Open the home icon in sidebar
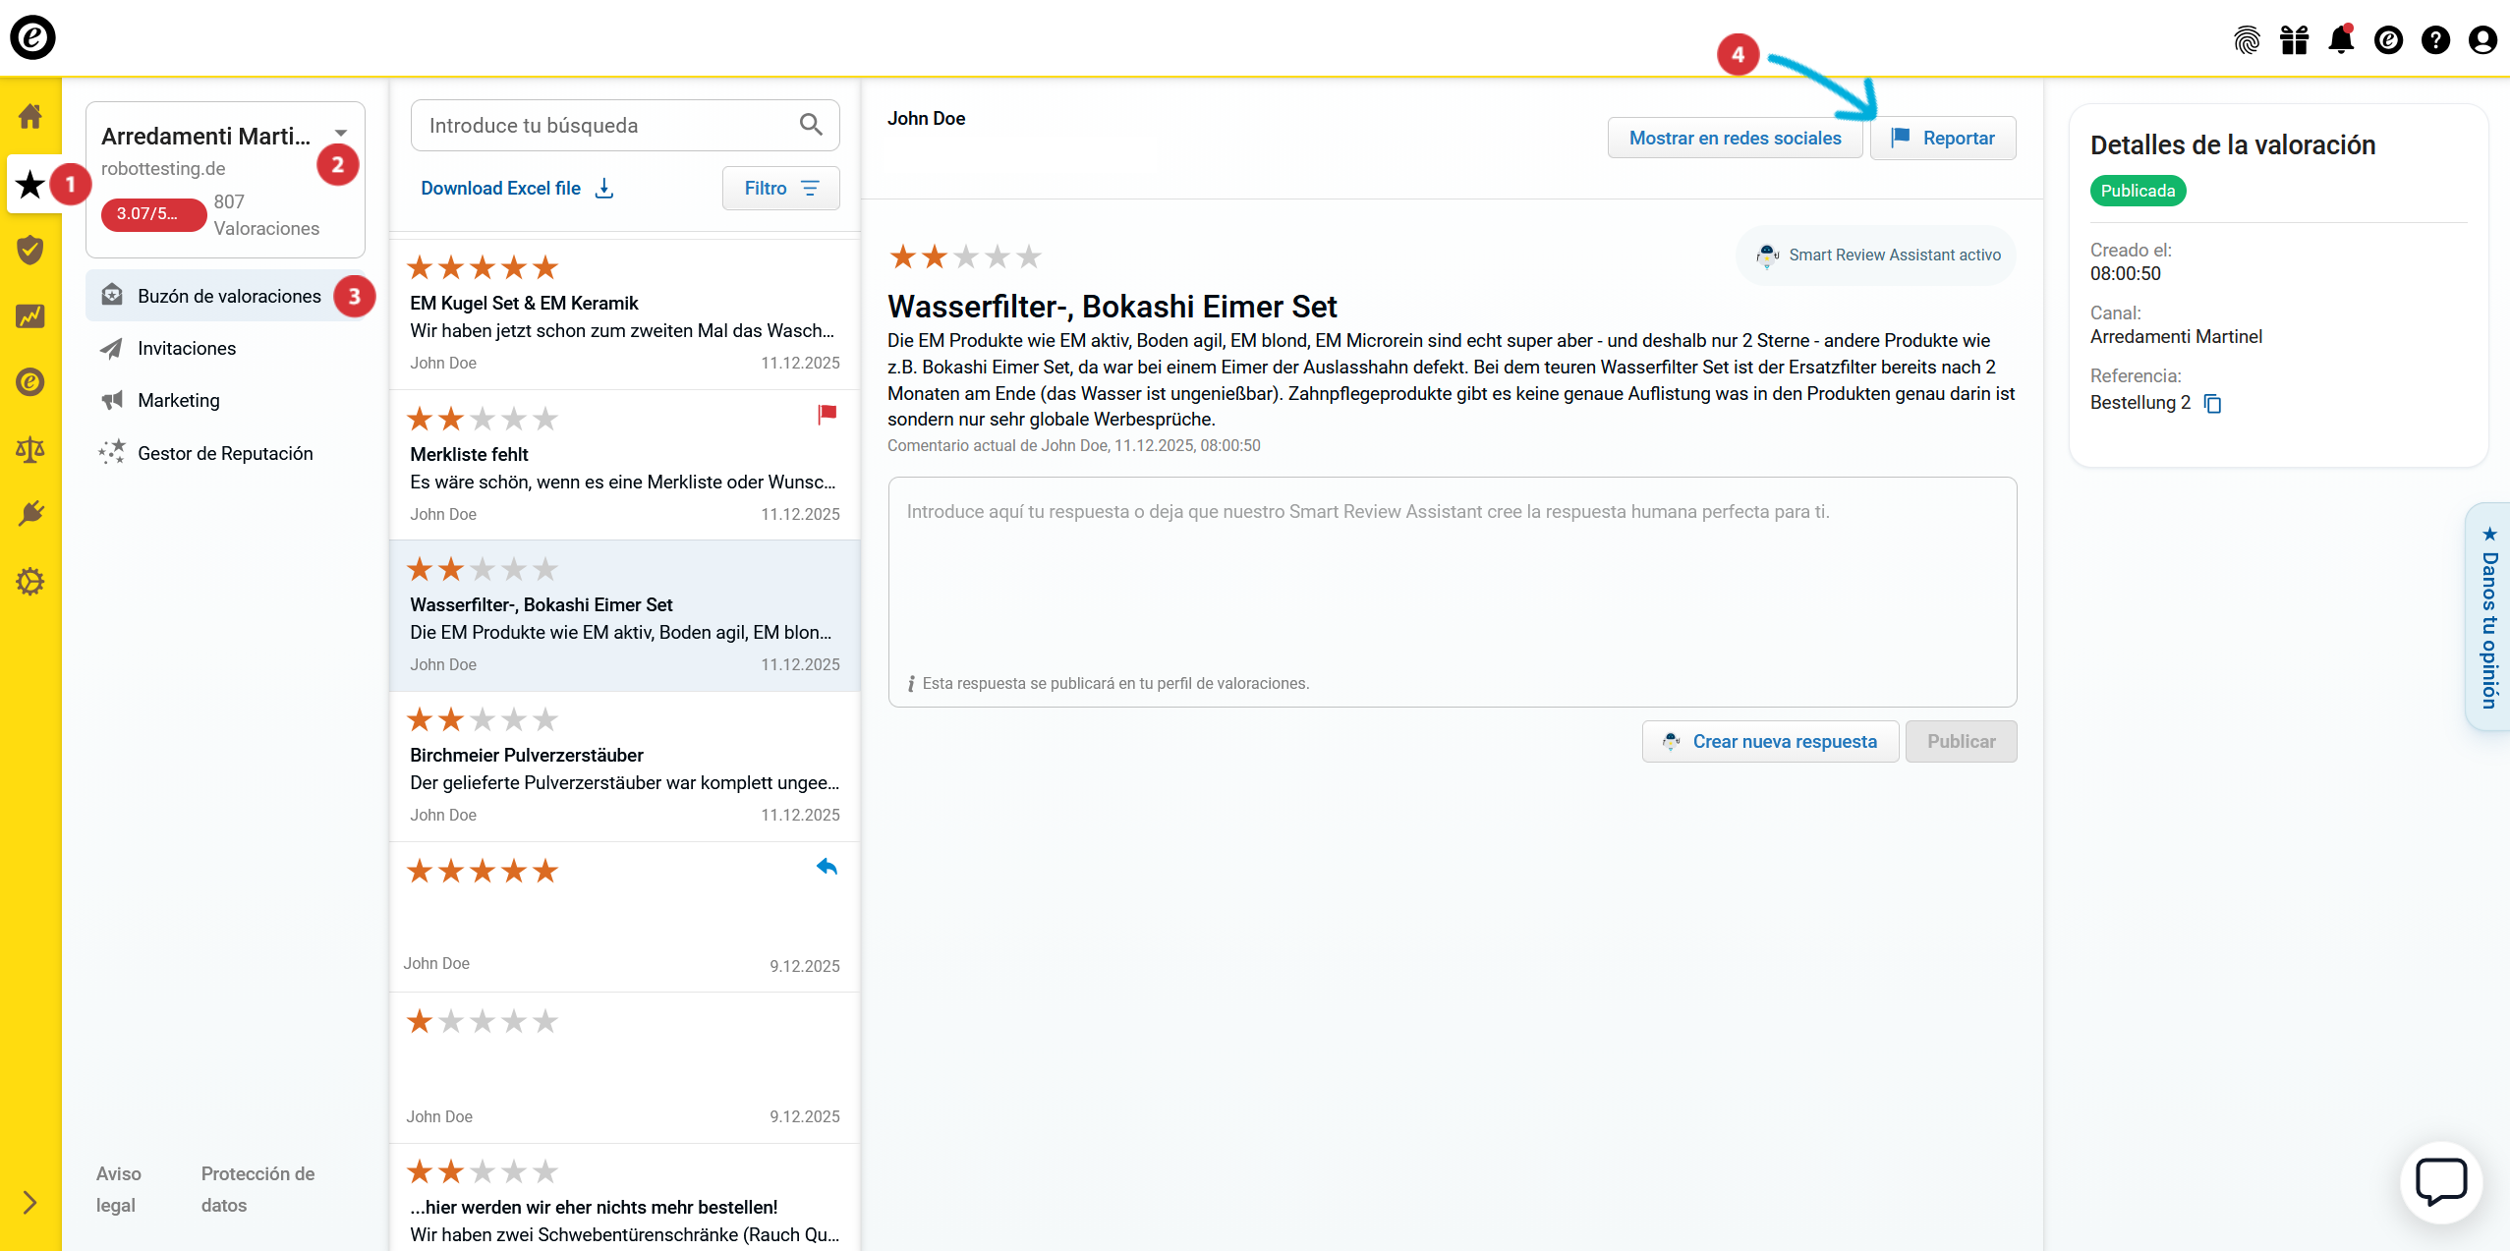This screenshot has height=1251, width=2510. [30, 117]
